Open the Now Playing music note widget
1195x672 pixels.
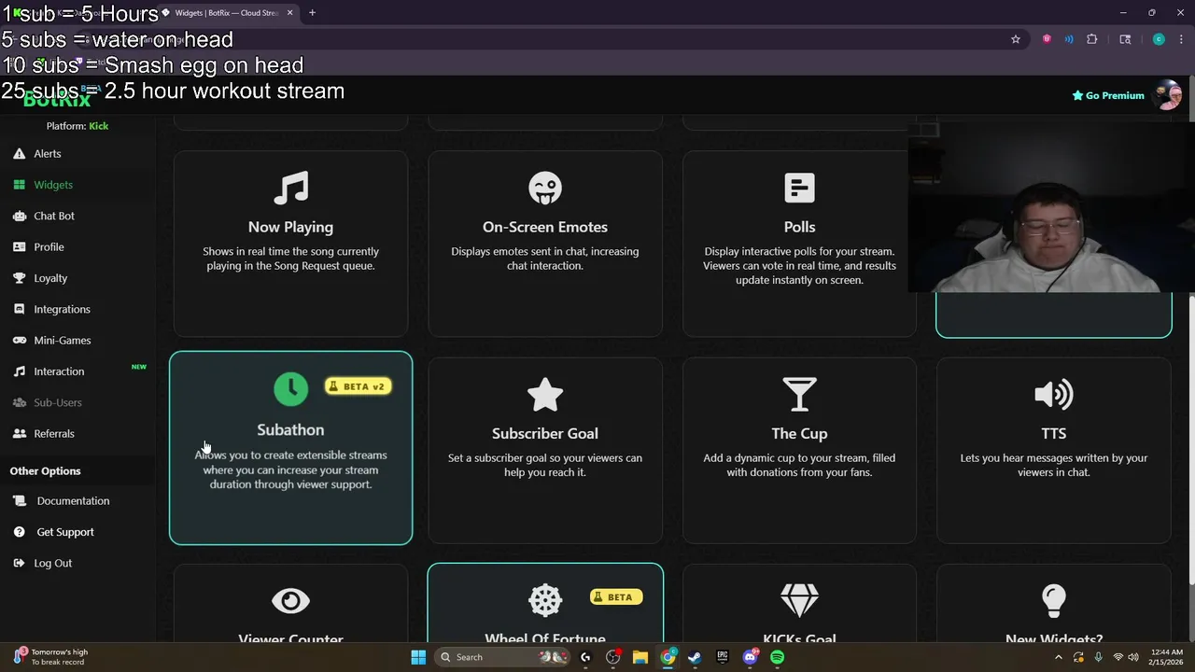290,243
